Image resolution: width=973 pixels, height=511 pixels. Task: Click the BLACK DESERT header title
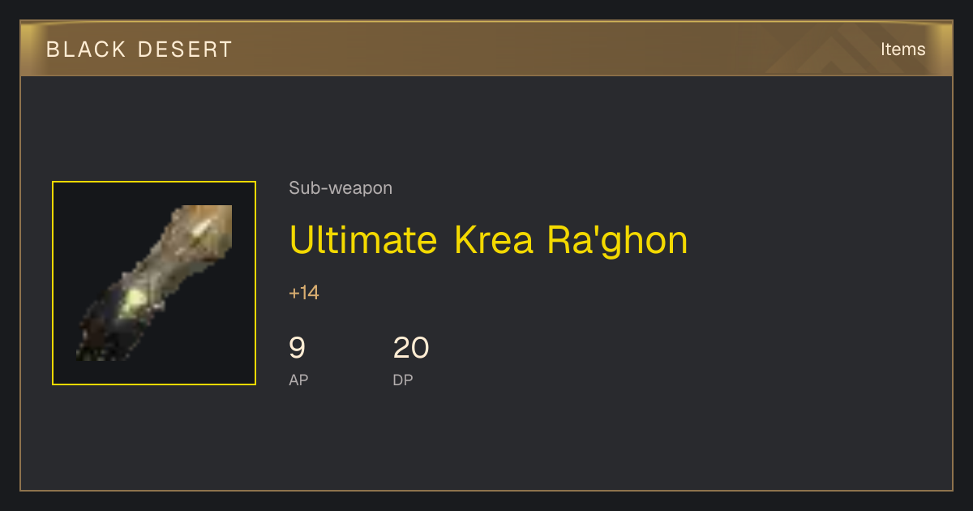(x=139, y=49)
